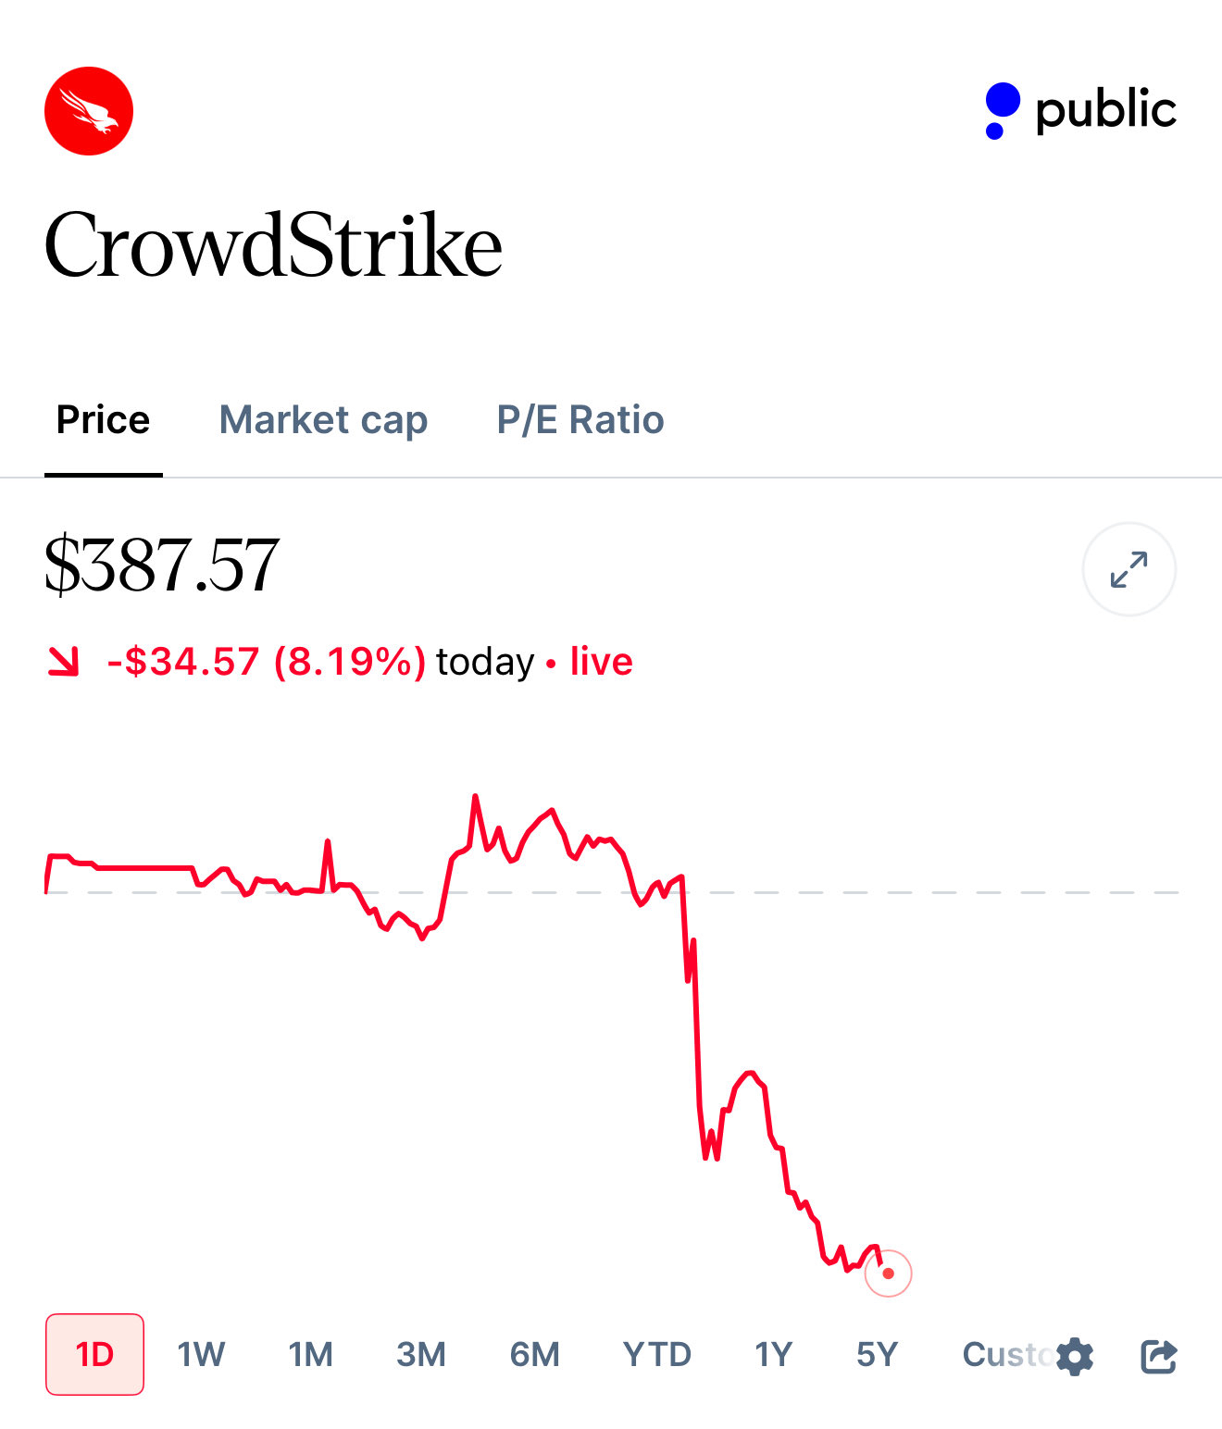Viewport: 1222px width, 1429px height.
Task: Open the P/E Ratio tab
Action: (580, 420)
